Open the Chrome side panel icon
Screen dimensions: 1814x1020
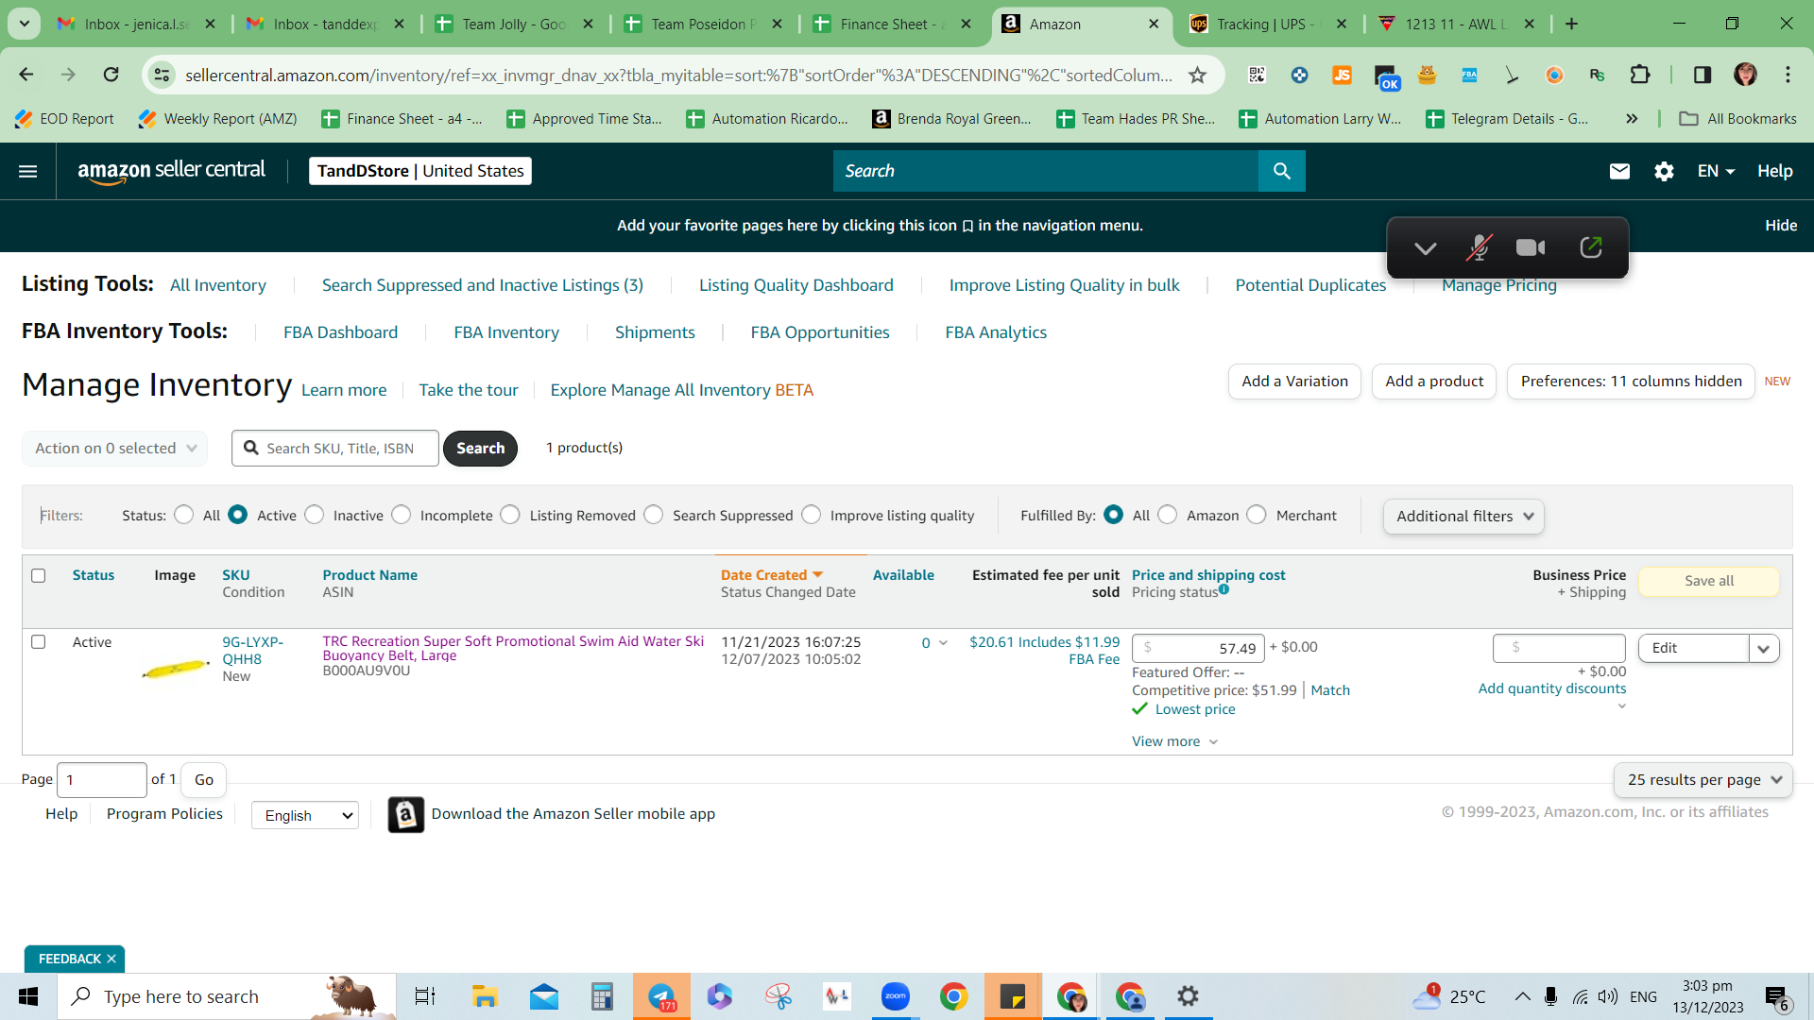[x=1703, y=75]
